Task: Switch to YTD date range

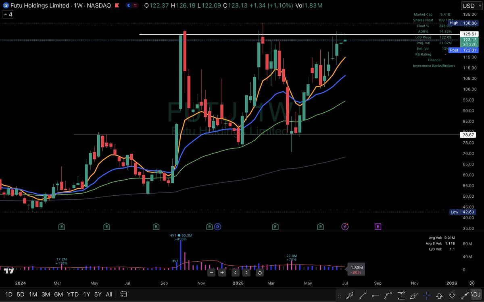Action: [x=73, y=294]
